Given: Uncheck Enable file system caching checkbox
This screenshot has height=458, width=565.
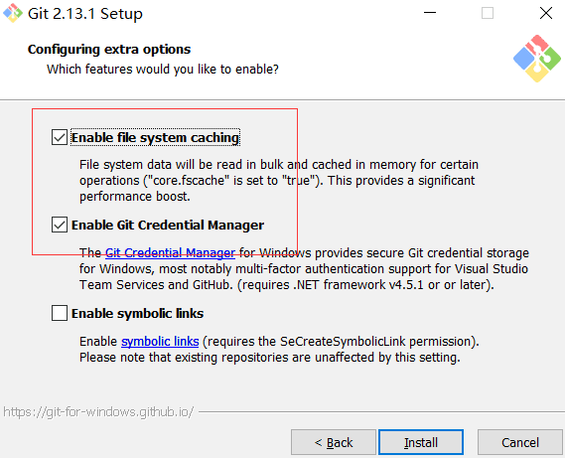Looking at the screenshot, I should click(60, 137).
